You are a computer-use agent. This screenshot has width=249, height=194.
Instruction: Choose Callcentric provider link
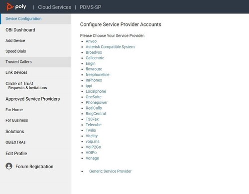click(95, 58)
